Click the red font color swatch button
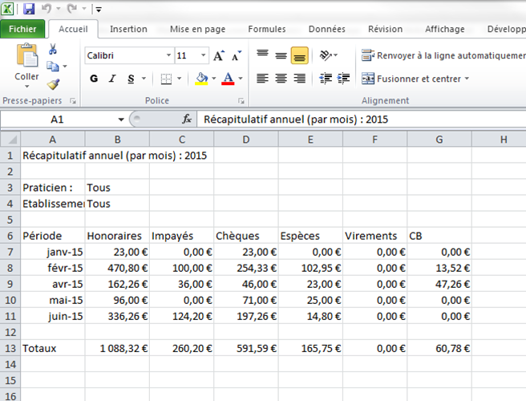526x401 pixels. [227, 79]
